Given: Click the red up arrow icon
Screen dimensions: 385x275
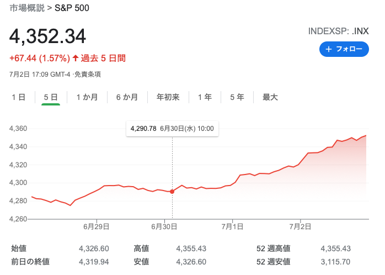Looking at the screenshot, I should pos(76,58).
